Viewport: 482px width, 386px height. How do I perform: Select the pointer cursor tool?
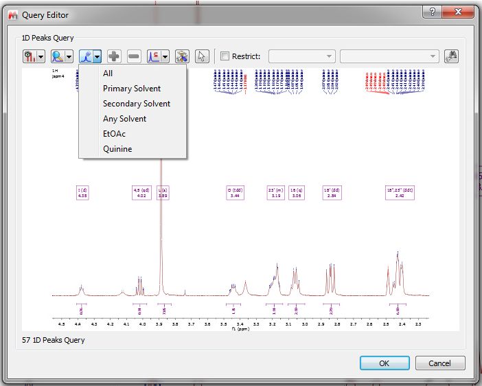[202, 56]
